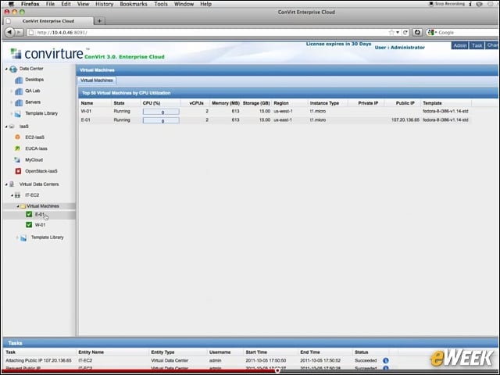Viewport: 500px width, 375px height.
Task: Click the Succeeded status of first task
Action: pyautogui.click(x=366, y=361)
